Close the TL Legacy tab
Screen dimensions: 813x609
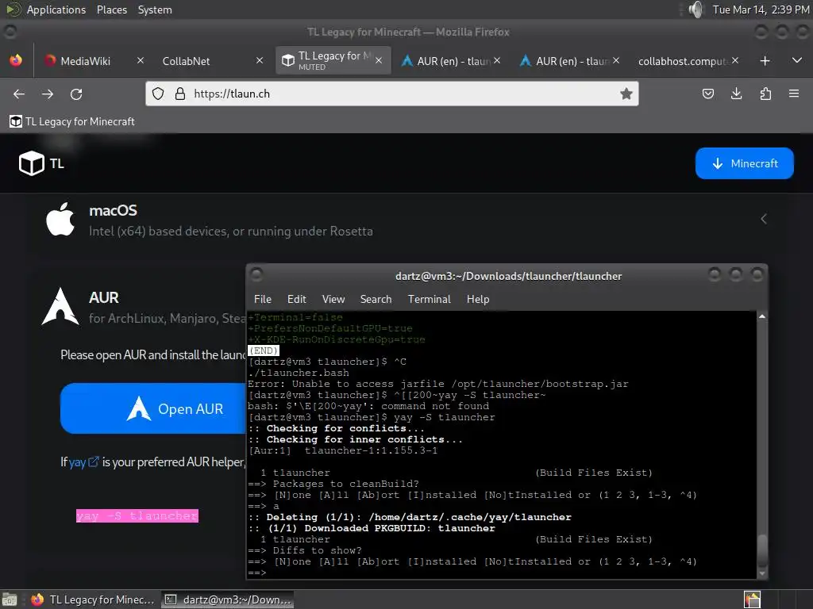click(x=379, y=60)
